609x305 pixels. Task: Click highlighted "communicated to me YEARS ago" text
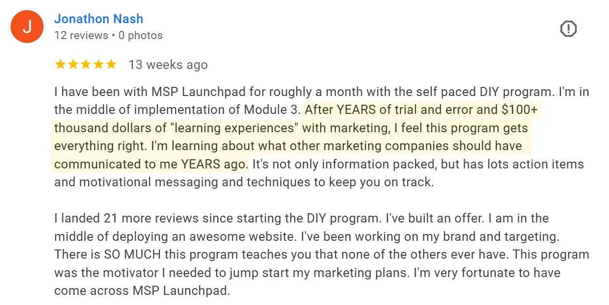pyautogui.click(x=150, y=164)
